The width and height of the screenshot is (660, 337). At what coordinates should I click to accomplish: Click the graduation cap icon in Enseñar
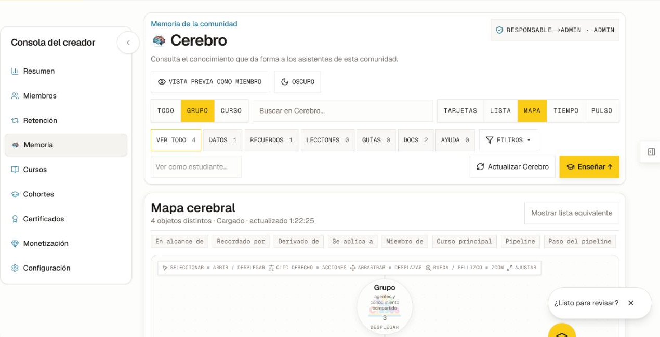click(570, 167)
